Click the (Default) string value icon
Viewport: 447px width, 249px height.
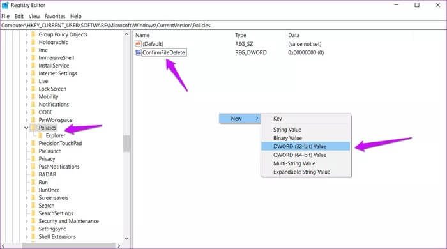(139, 44)
